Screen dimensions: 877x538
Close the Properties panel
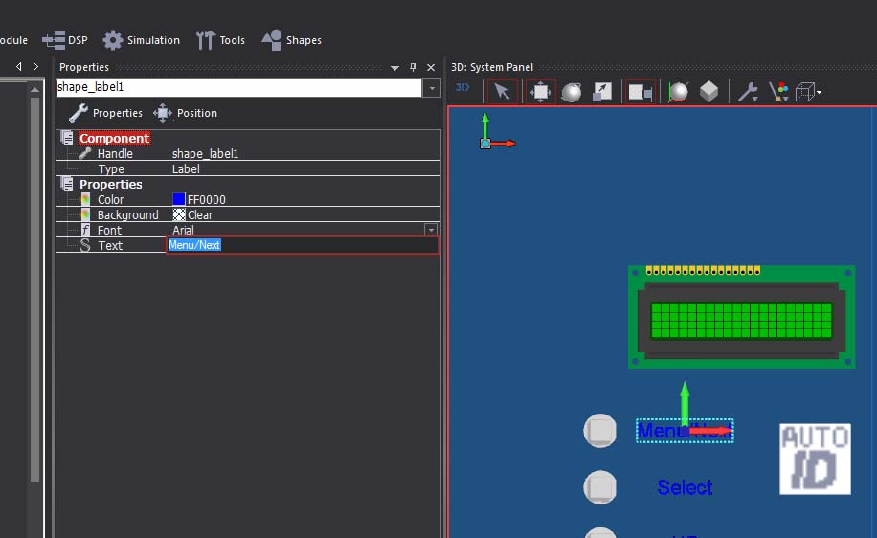point(431,67)
